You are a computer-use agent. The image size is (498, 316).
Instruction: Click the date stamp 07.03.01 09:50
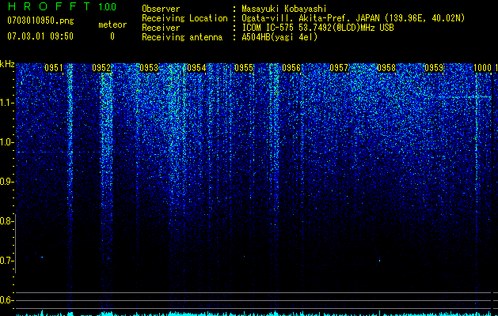point(40,36)
